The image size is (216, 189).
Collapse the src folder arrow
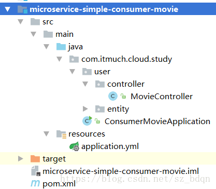point(21,22)
